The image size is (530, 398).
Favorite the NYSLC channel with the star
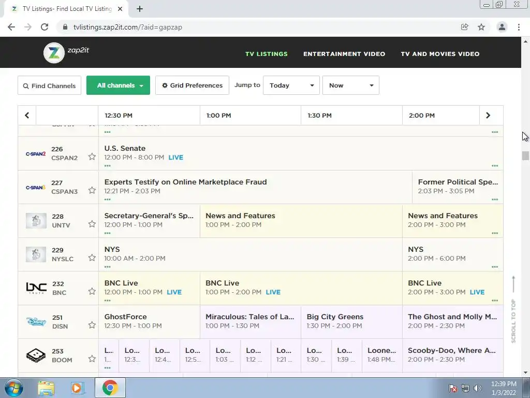92,258
